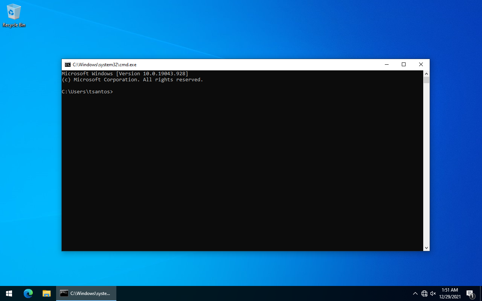Open the notification Action Center icon
The width and height of the screenshot is (482, 301).
(470, 293)
